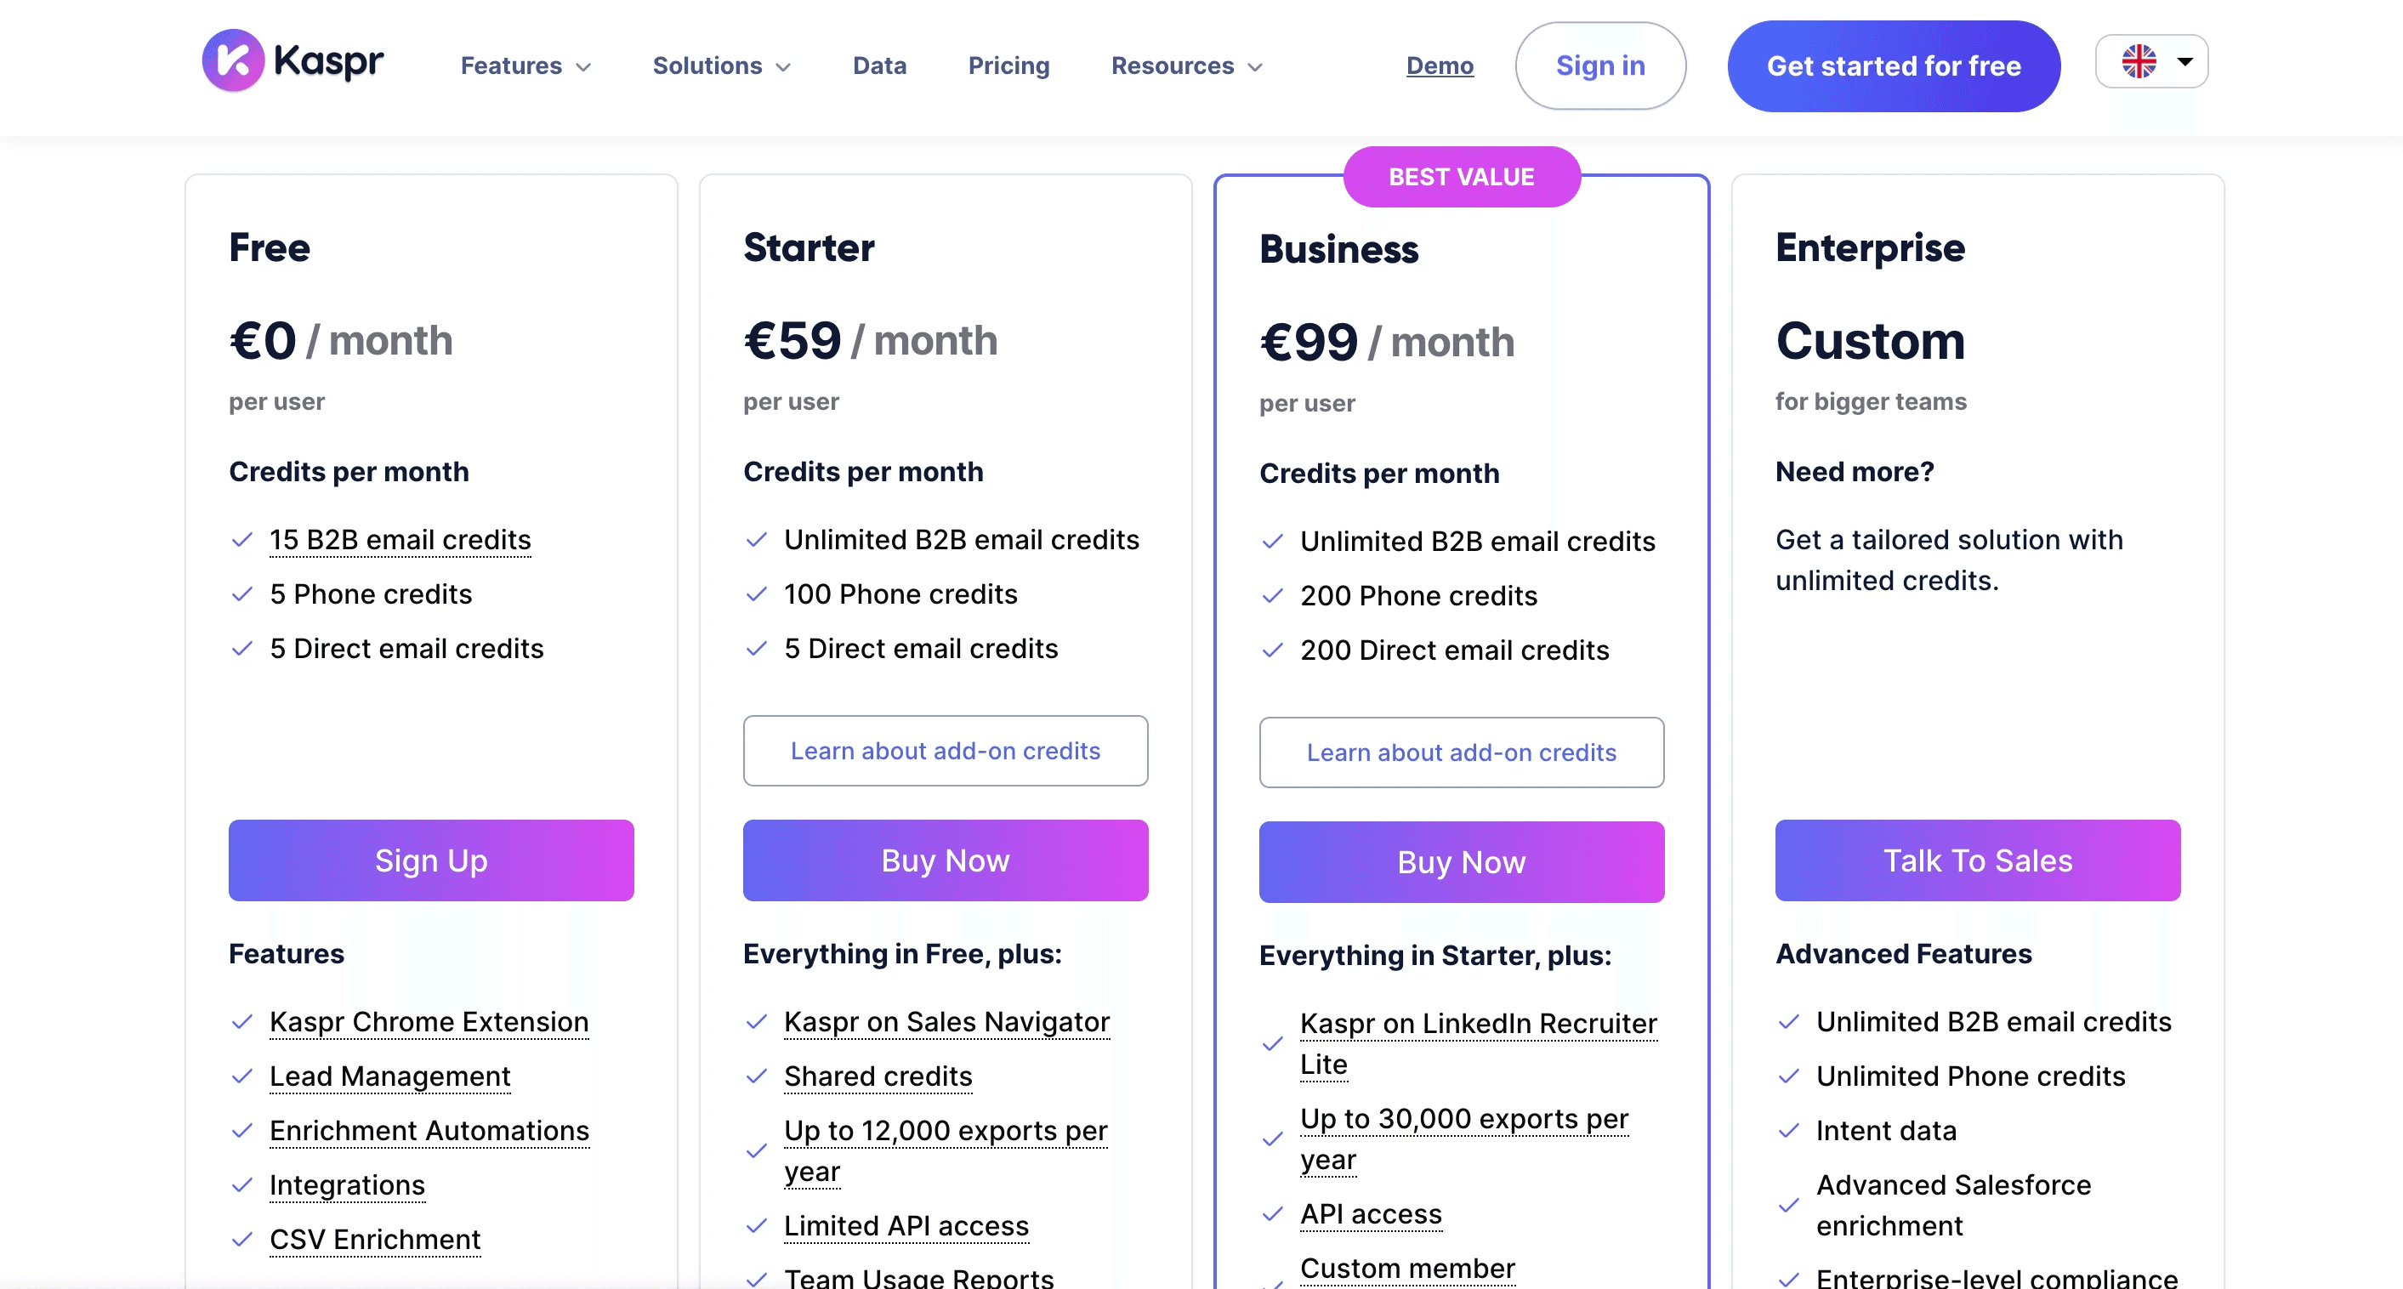Click Get started for free
The height and width of the screenshot is (1289, 2403).
coord(1893,66)
